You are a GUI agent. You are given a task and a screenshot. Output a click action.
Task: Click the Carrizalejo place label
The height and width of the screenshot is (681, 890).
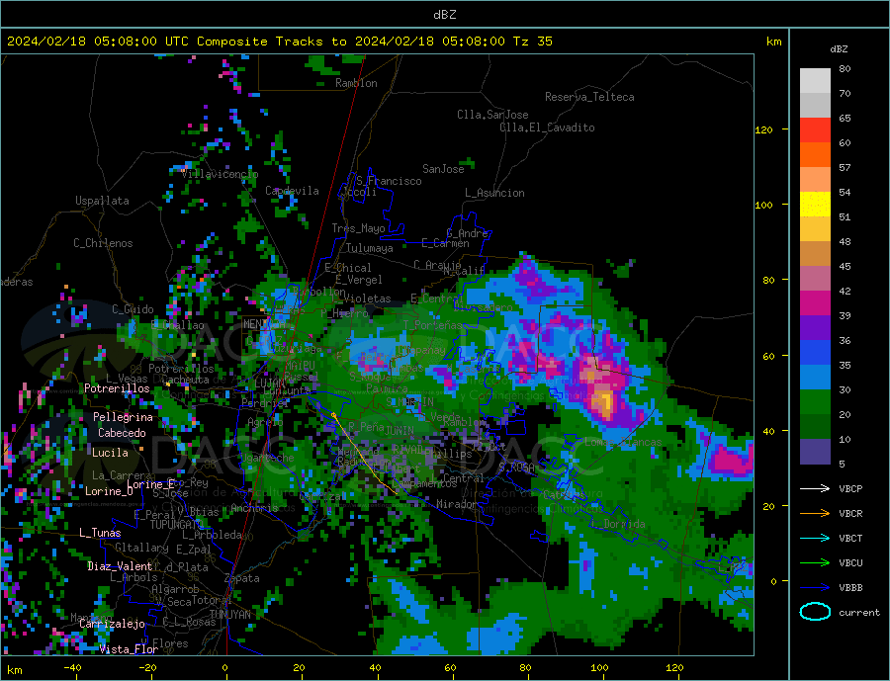[112, 624]
